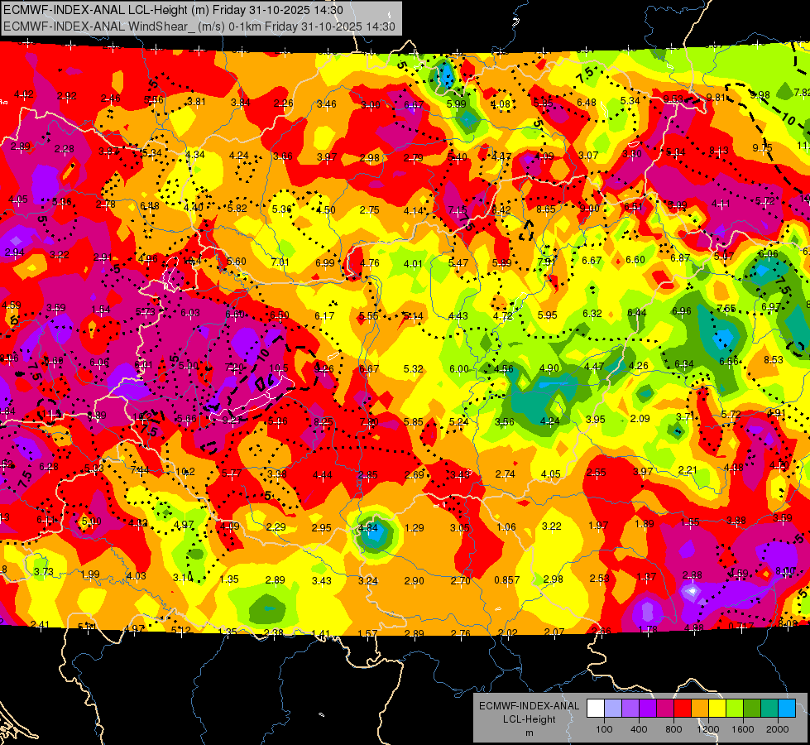Click the map value "6.32"
Image resolution: width=810 pixels, height=745 pixels.
coord(592,313)
